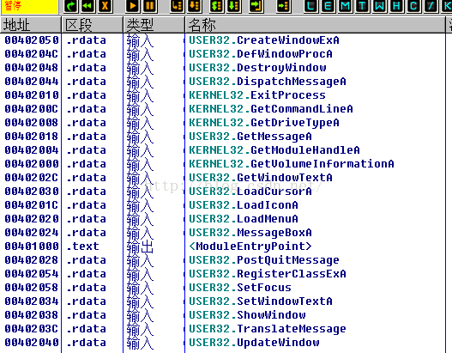Open Memory map with M button
This screenshot has width=452, height=353.
[345, 6]
